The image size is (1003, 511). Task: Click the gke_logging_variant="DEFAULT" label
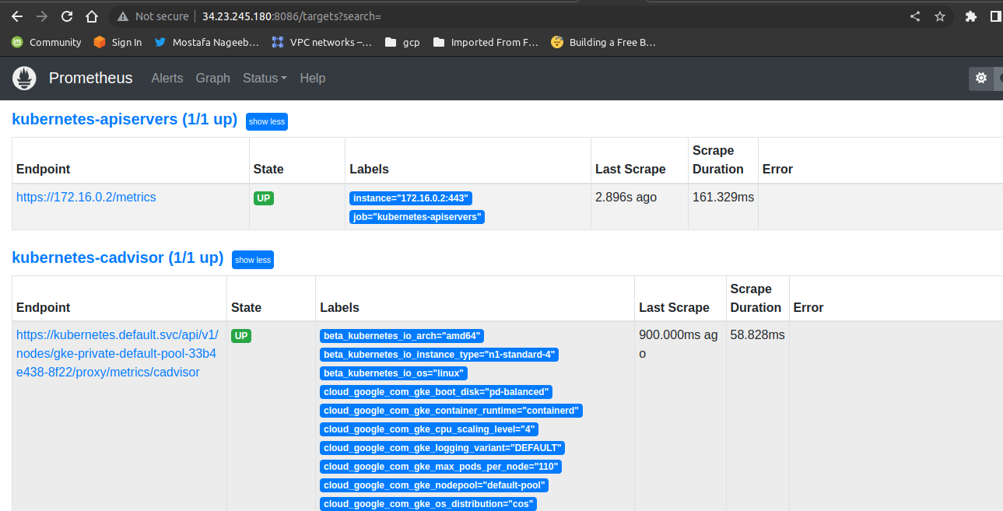tap(442, 448)
